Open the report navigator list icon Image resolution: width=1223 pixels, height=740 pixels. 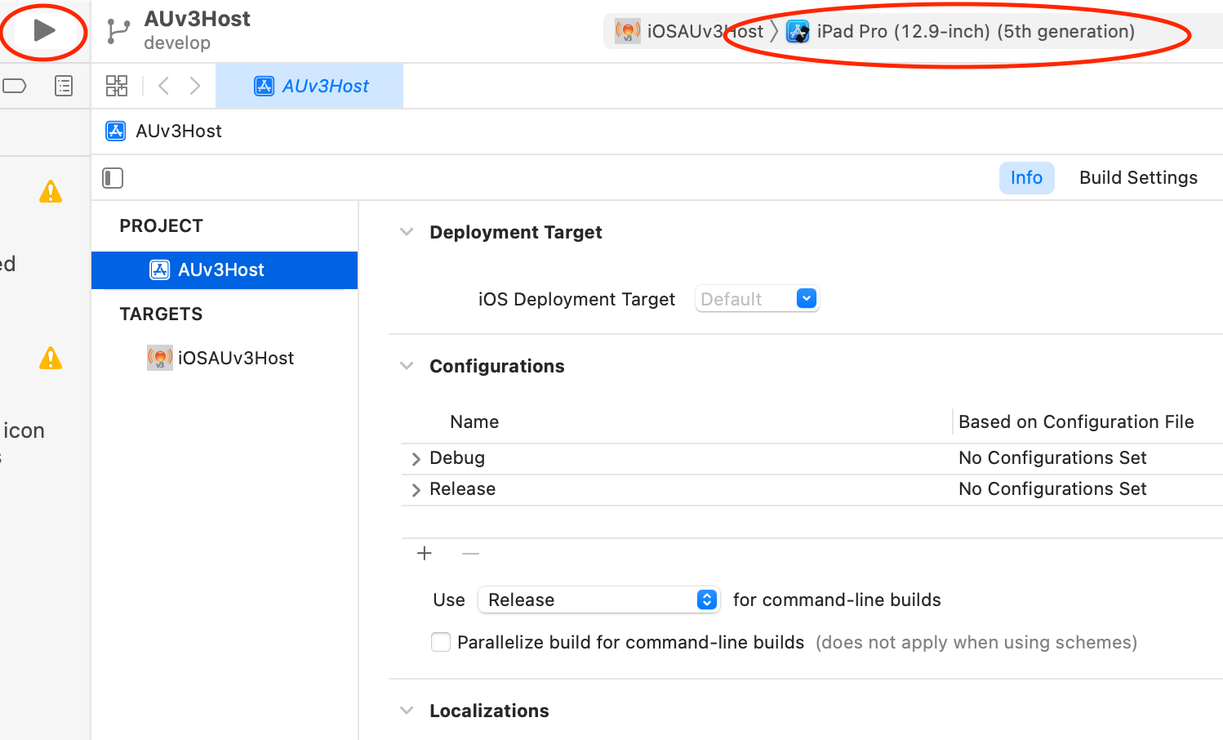[x=64, y=86]
